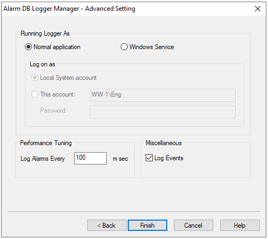Go to previous page with Back button
Viewport: 268px width, 239px height.
107,225
